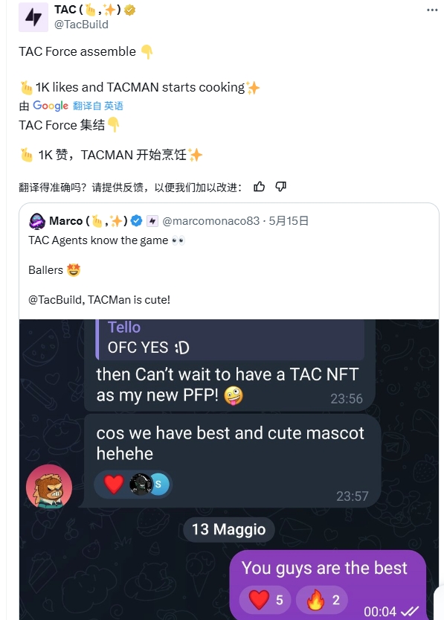Open the @marcomonaco83 handle
The height and width of the screenshot is (620, 444).
click(x=211, y=220)
